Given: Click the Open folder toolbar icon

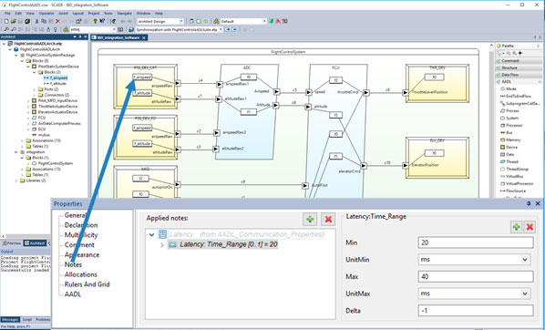Looking at the screenshot, I should point(13,21).
